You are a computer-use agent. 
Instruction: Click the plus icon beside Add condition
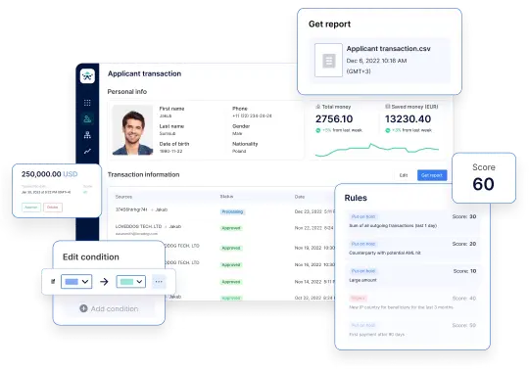[x=83, y=308]
